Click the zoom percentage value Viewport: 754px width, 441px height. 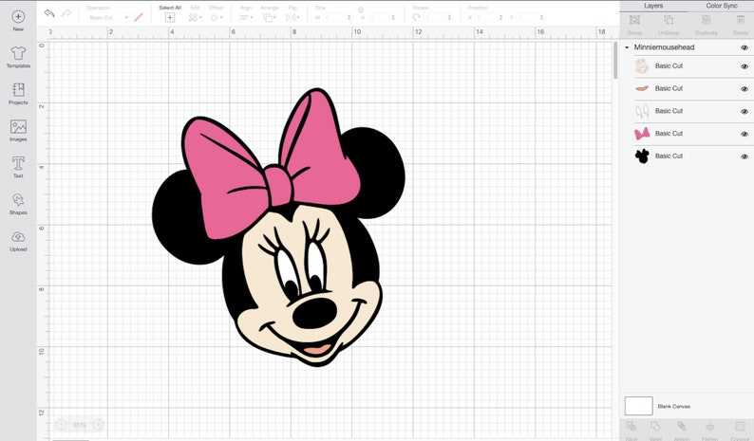[x=80, y=425]
